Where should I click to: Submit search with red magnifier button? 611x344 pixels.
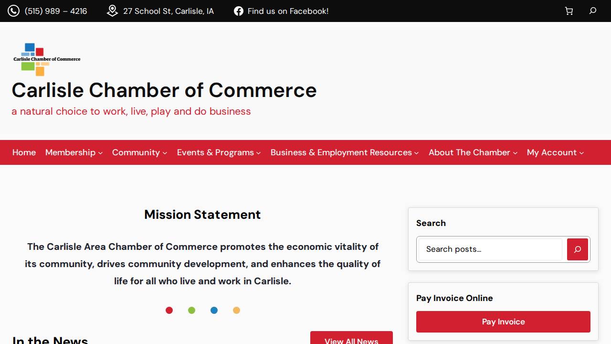578,249
